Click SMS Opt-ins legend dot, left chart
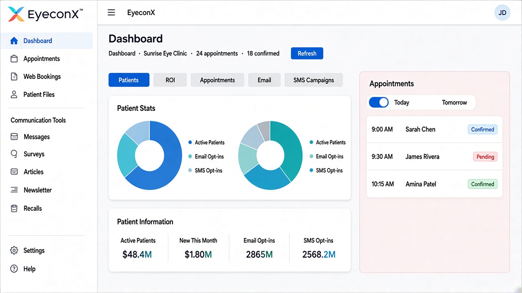 (x=190, y=171)
